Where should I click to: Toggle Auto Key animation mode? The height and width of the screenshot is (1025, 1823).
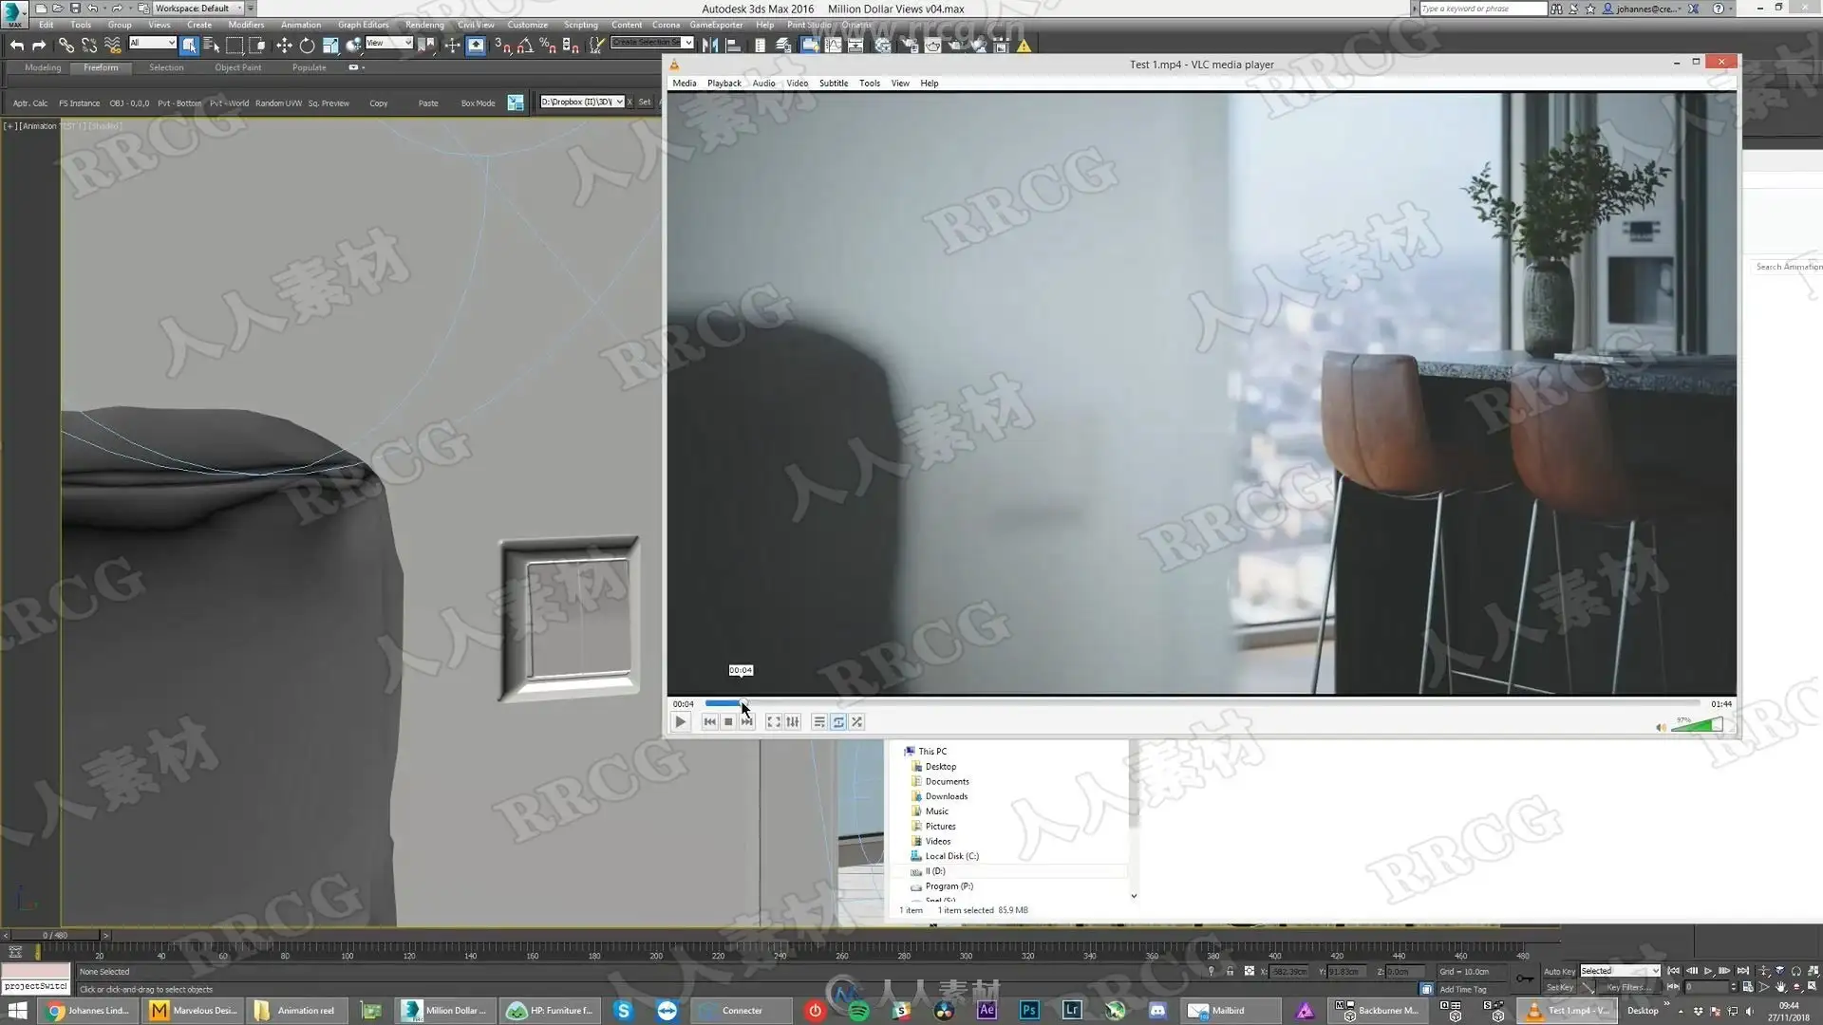click(x=1559, y=971)
